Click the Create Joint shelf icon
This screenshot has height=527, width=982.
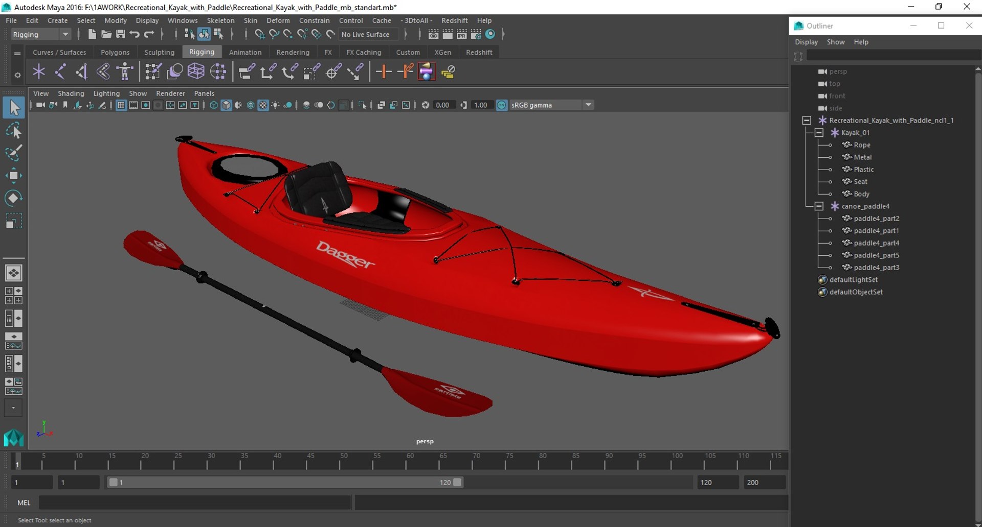click(60, 71)
